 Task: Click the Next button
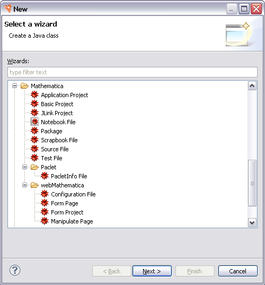(152, 271)
